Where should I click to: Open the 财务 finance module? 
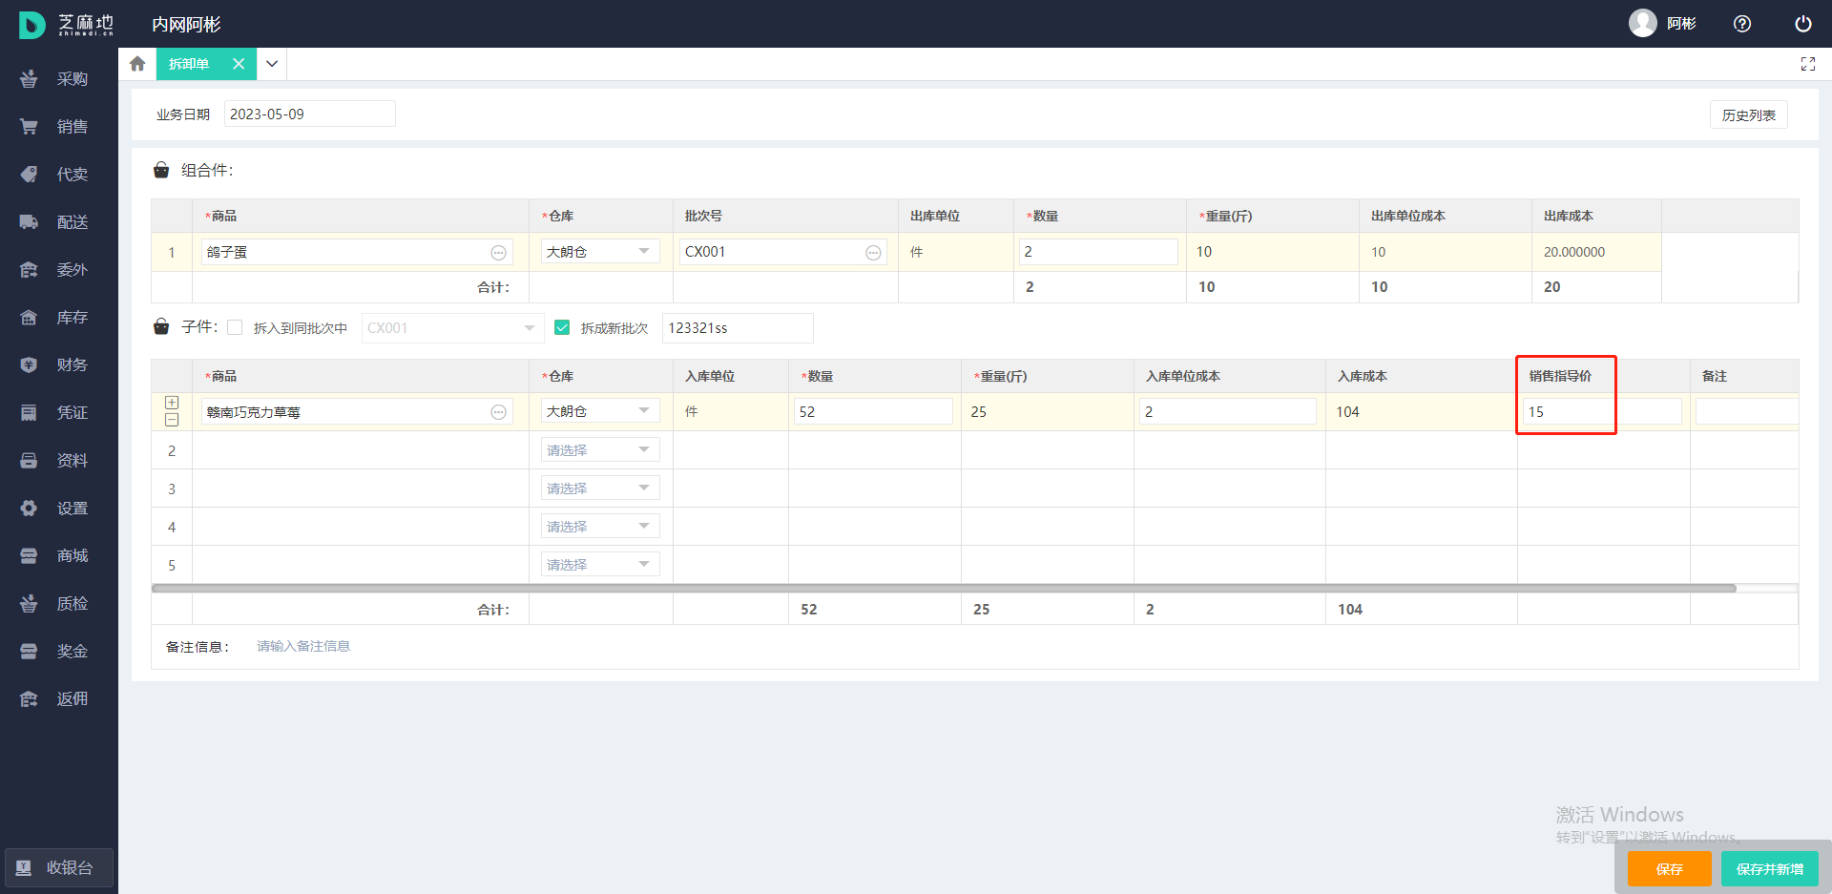click(x=57, y=365)
